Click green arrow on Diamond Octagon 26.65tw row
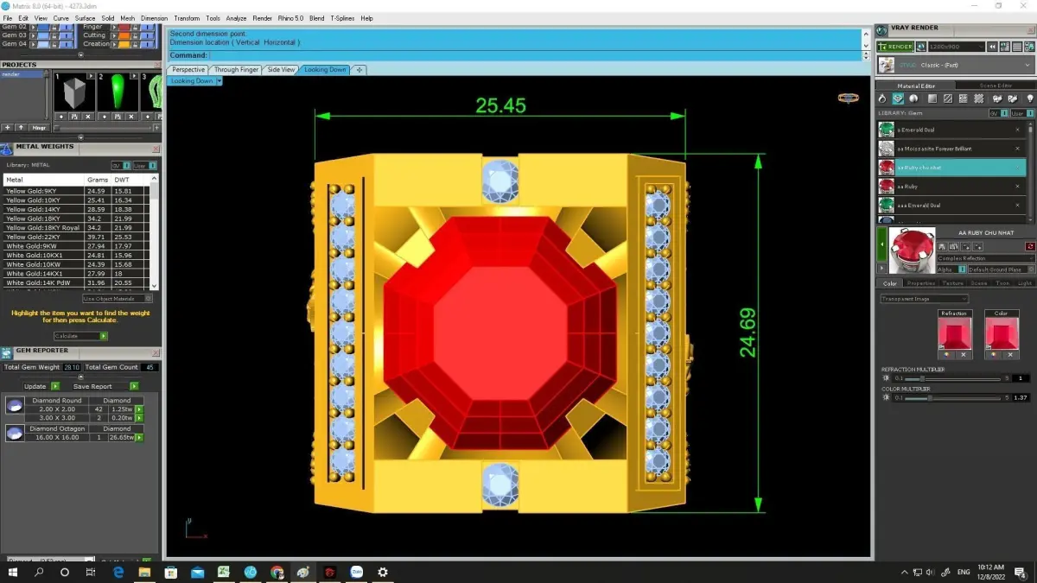1037x583 pixels. [x=138, y=437]
